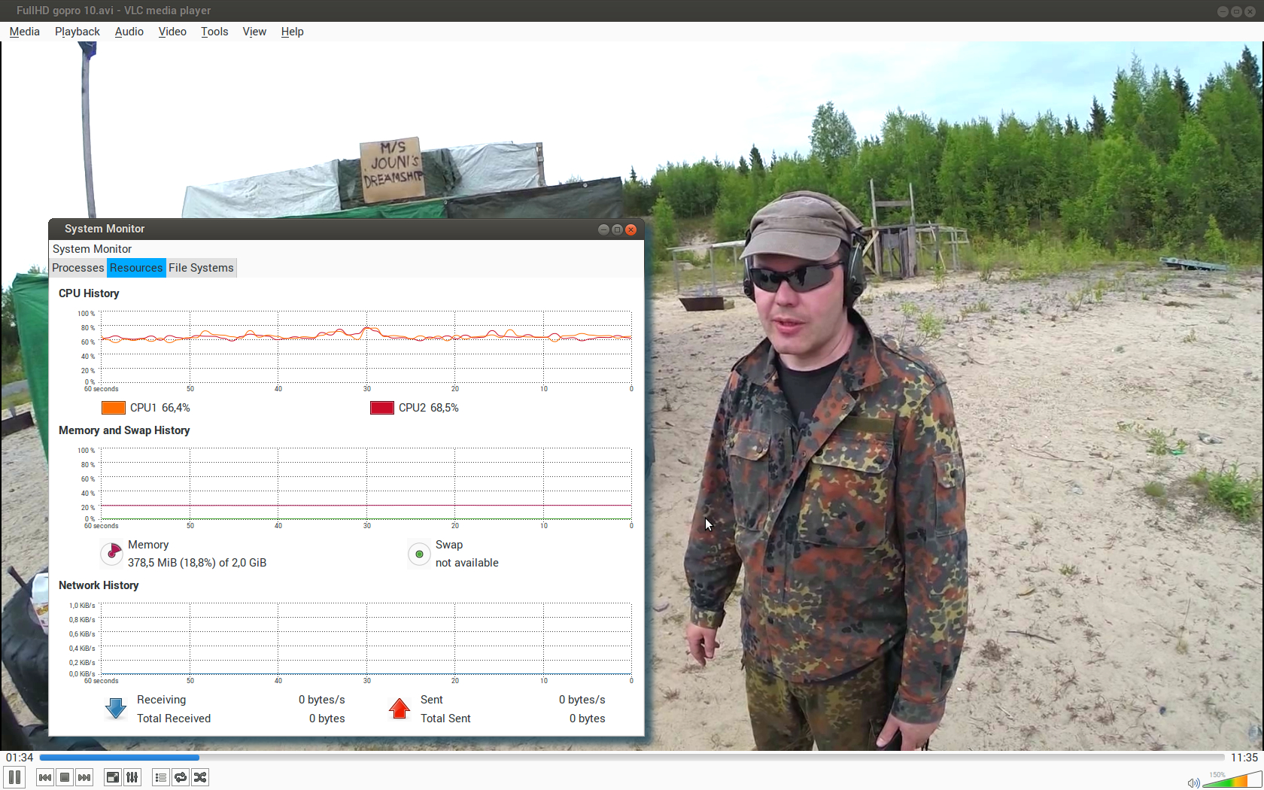Mute audio with speaker icon

pyautogui.click(x=1193, y=783)
